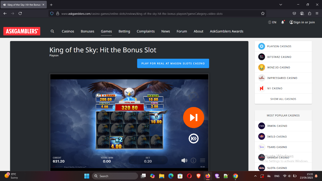Image resolution: width=322 pixels, height=181 pixels.
Task: Open the list all tabs dropdown arrow
Action: pyautogui.click(x=281, y=5)
